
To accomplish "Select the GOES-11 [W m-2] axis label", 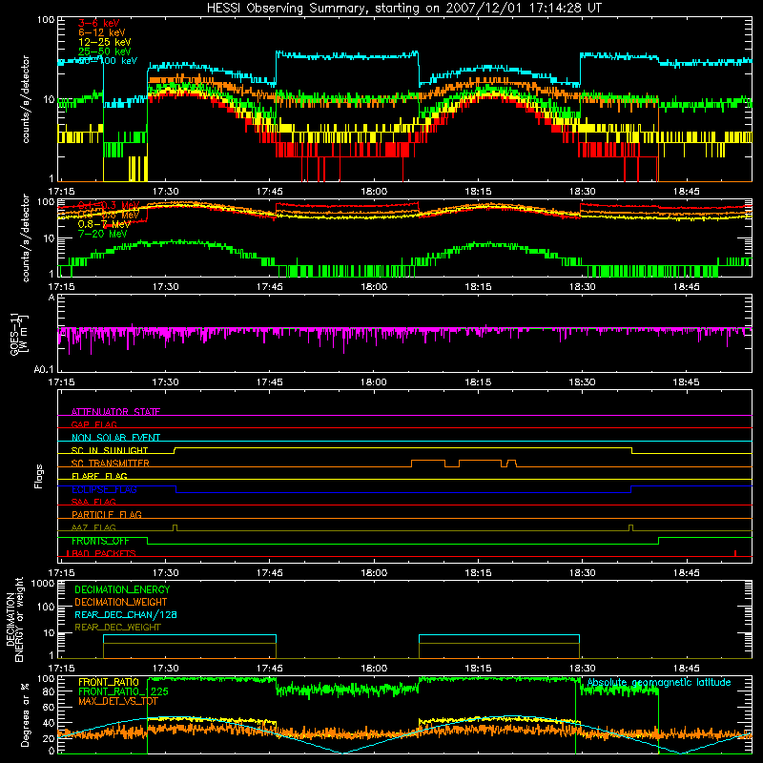I will pyautogui.click(x=19, y=334).
